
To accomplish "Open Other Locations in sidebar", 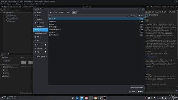I will click(41, 56).
